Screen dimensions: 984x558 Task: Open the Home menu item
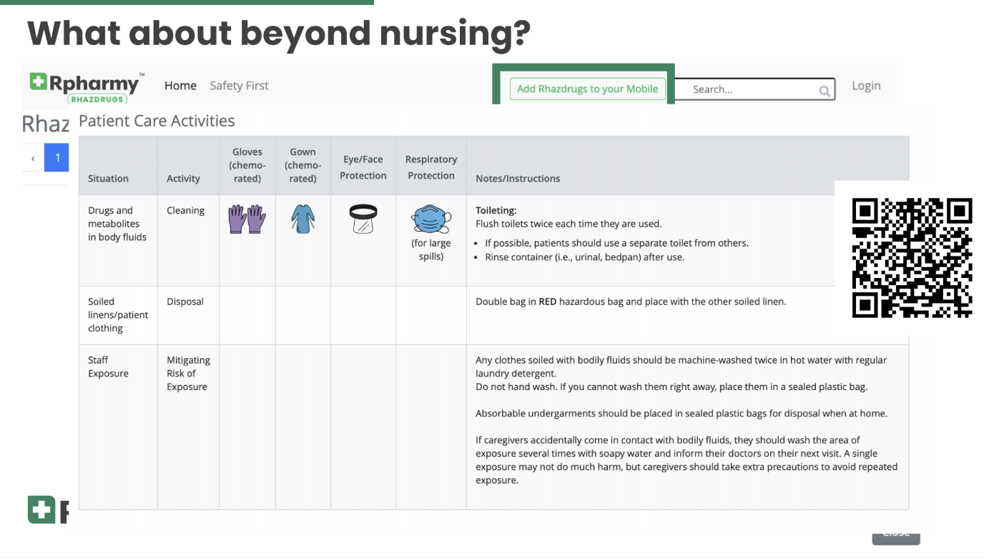pos(180,86)
